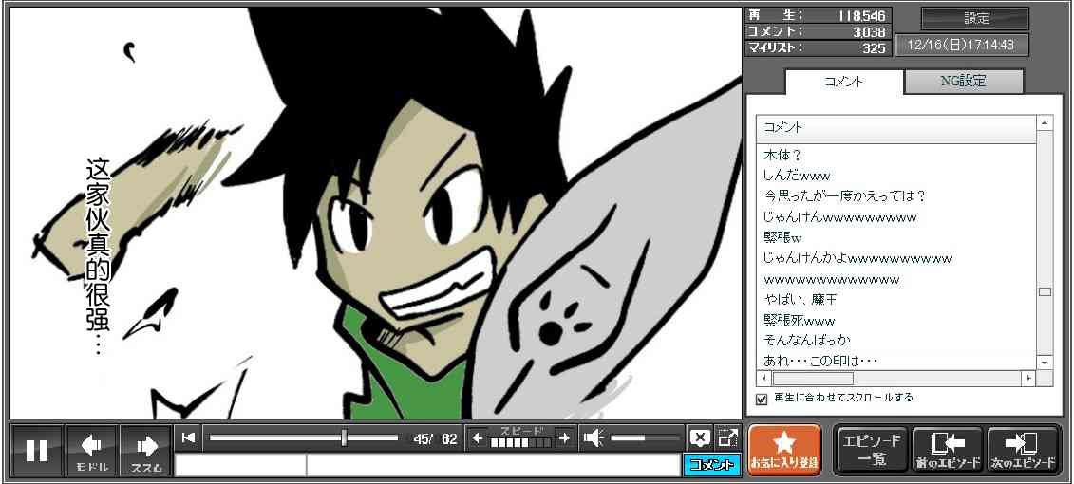
Task: Hide comments using the X speech-bubble icon
Action: click(x=700, y=437)
